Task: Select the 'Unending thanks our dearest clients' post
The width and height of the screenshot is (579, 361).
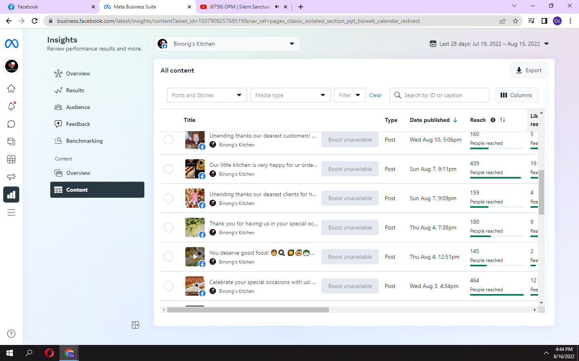Action: click(168, 198)
